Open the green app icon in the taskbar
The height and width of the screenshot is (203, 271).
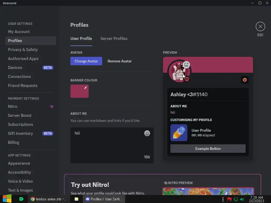tap(21, 199)
